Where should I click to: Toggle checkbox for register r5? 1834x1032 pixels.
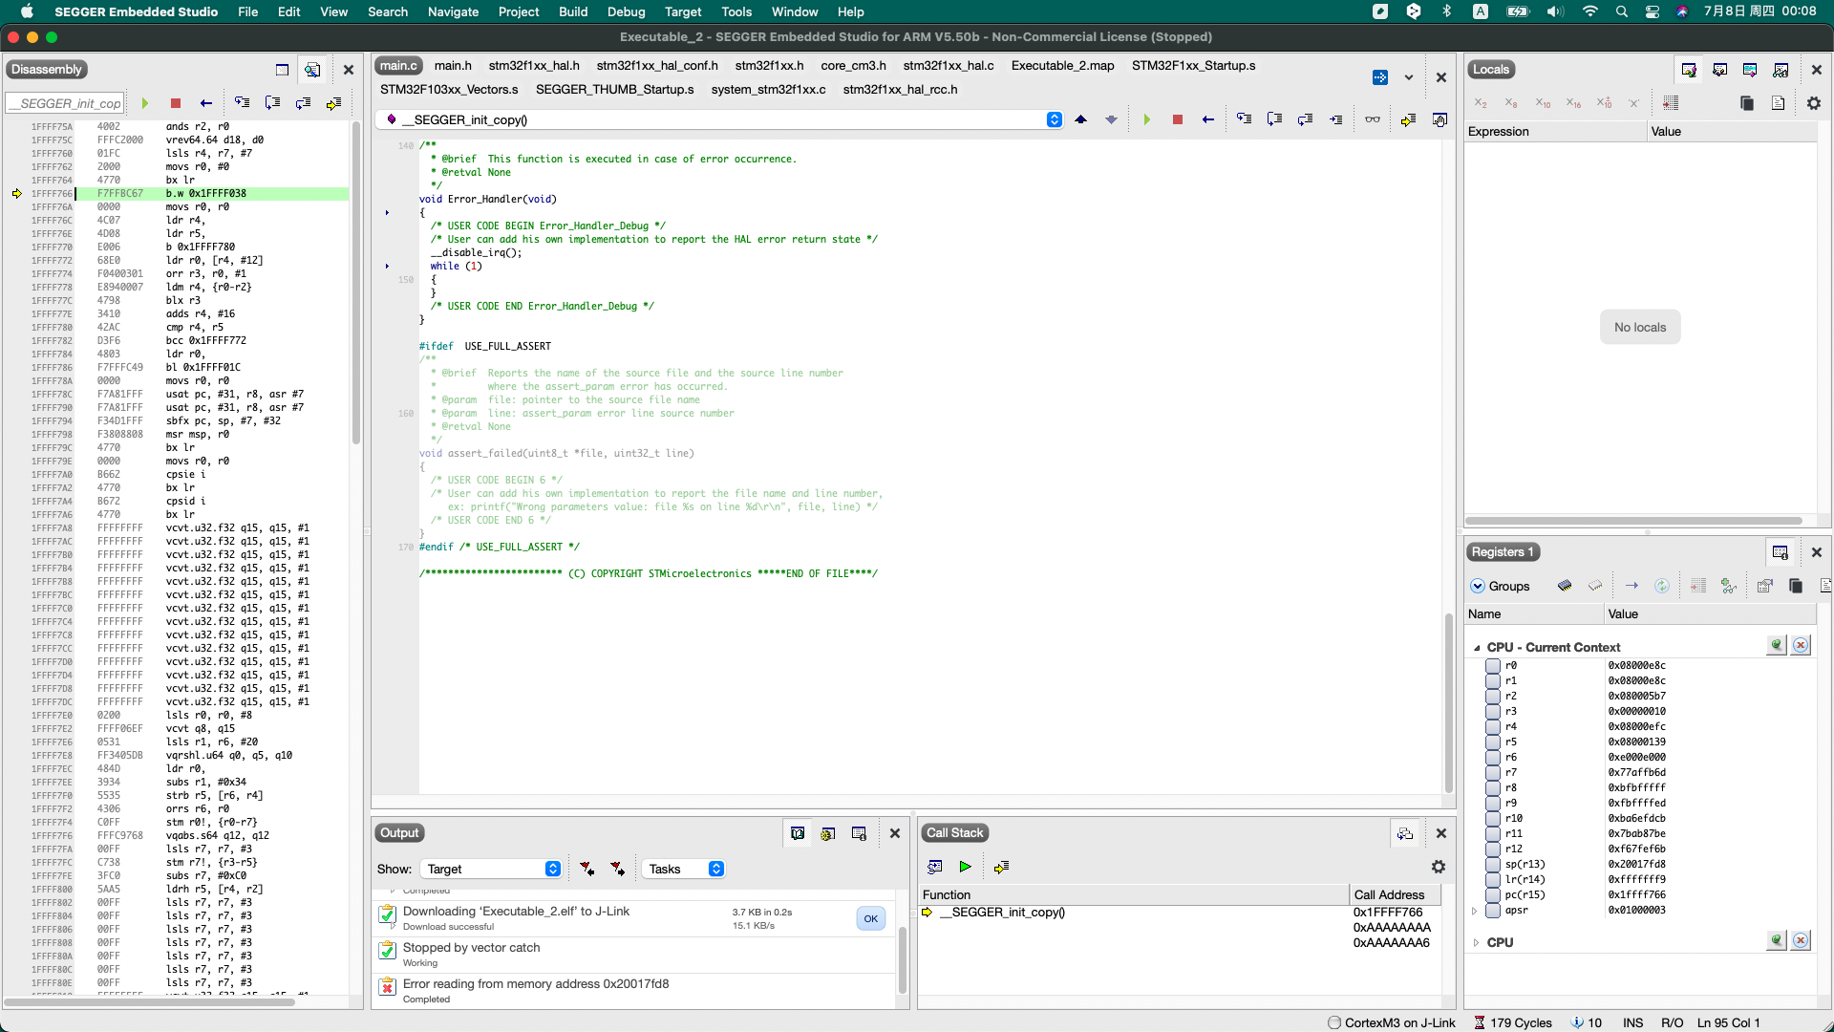[1493, 742]
